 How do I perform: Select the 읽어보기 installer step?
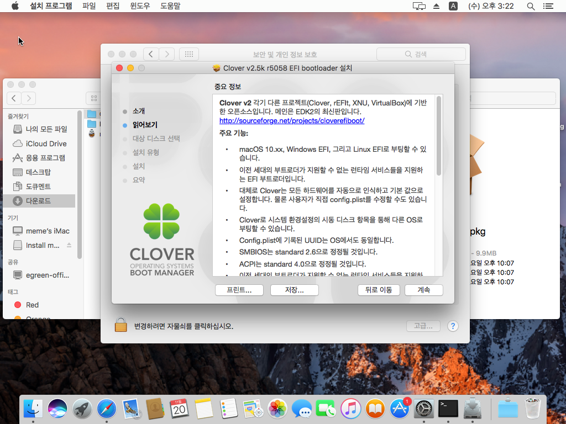click(x=145, y=125)
